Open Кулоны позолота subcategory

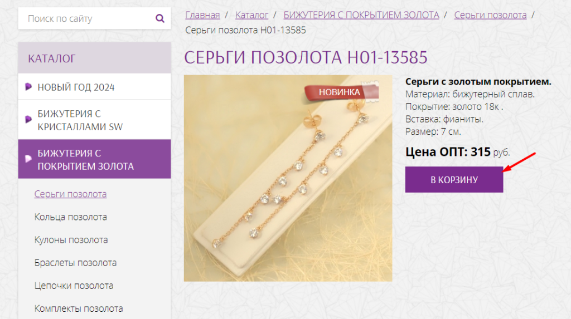click(71, 240)
